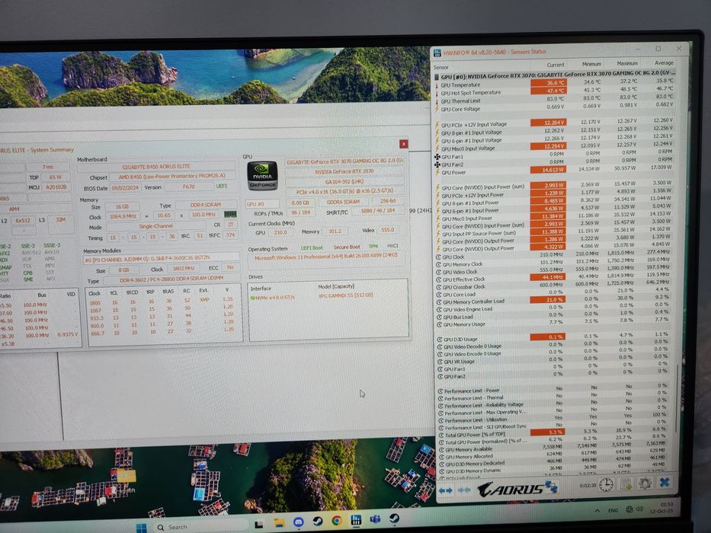The height and width of the screenshot is (533, 711).
Task: Click the volume speaker tray icon
Action: pyautogui.click(x=639, y=509)
